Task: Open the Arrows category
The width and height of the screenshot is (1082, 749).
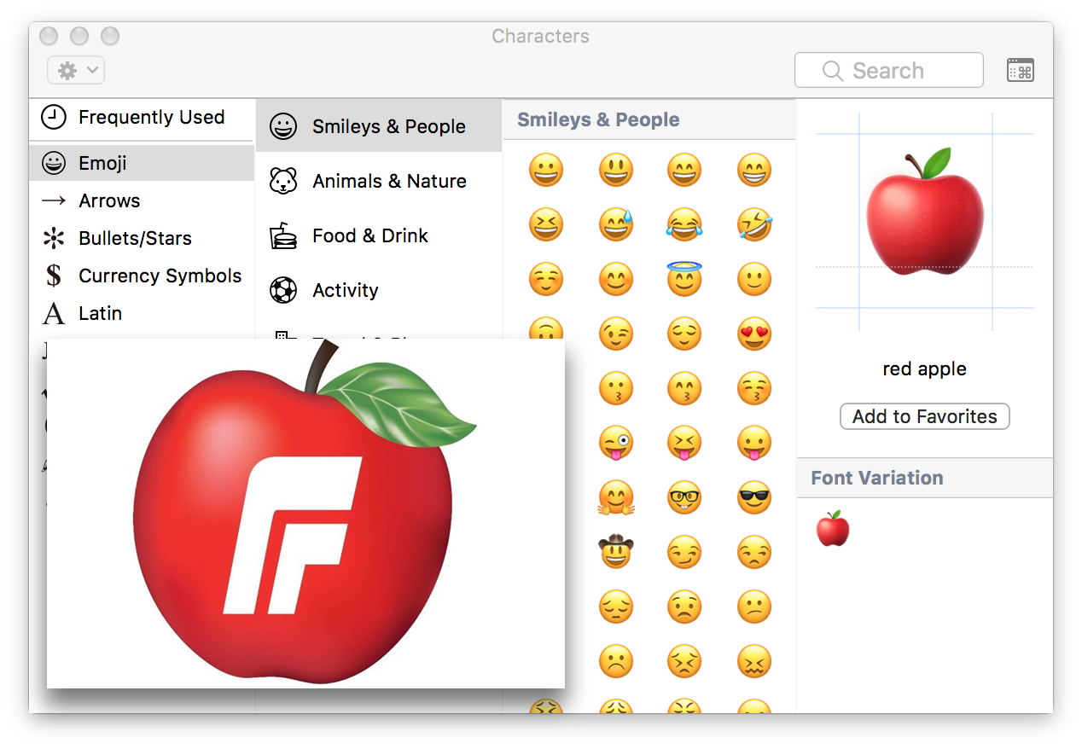Action: [x=142, y=200]
